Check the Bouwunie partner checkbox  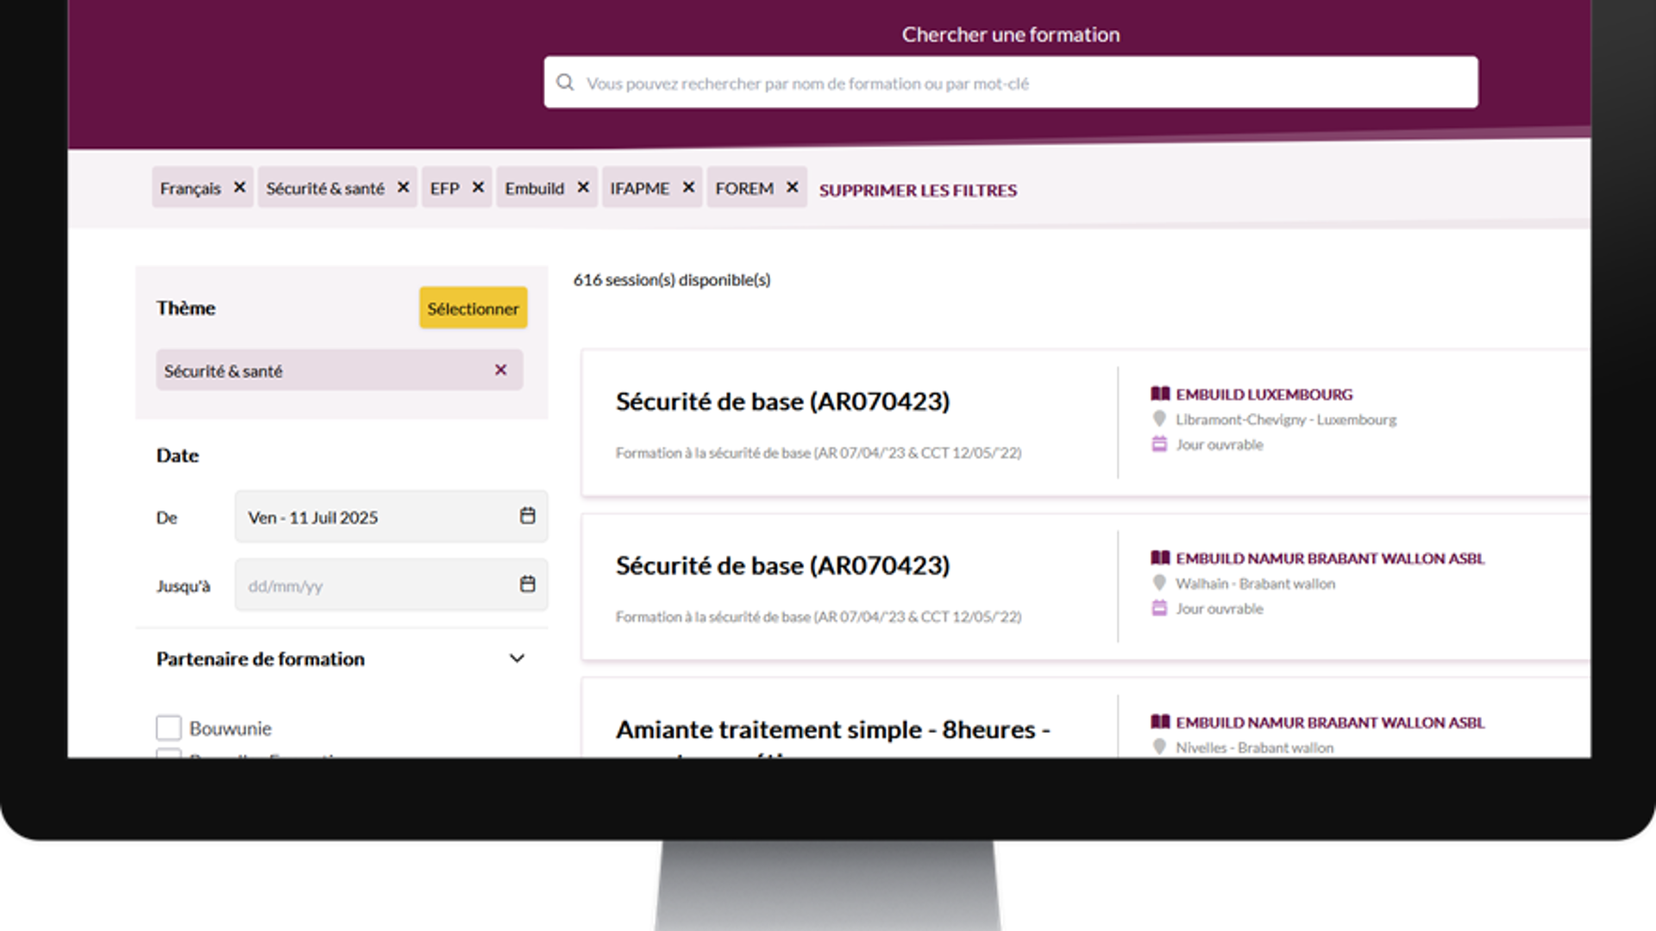coord(169,728)
